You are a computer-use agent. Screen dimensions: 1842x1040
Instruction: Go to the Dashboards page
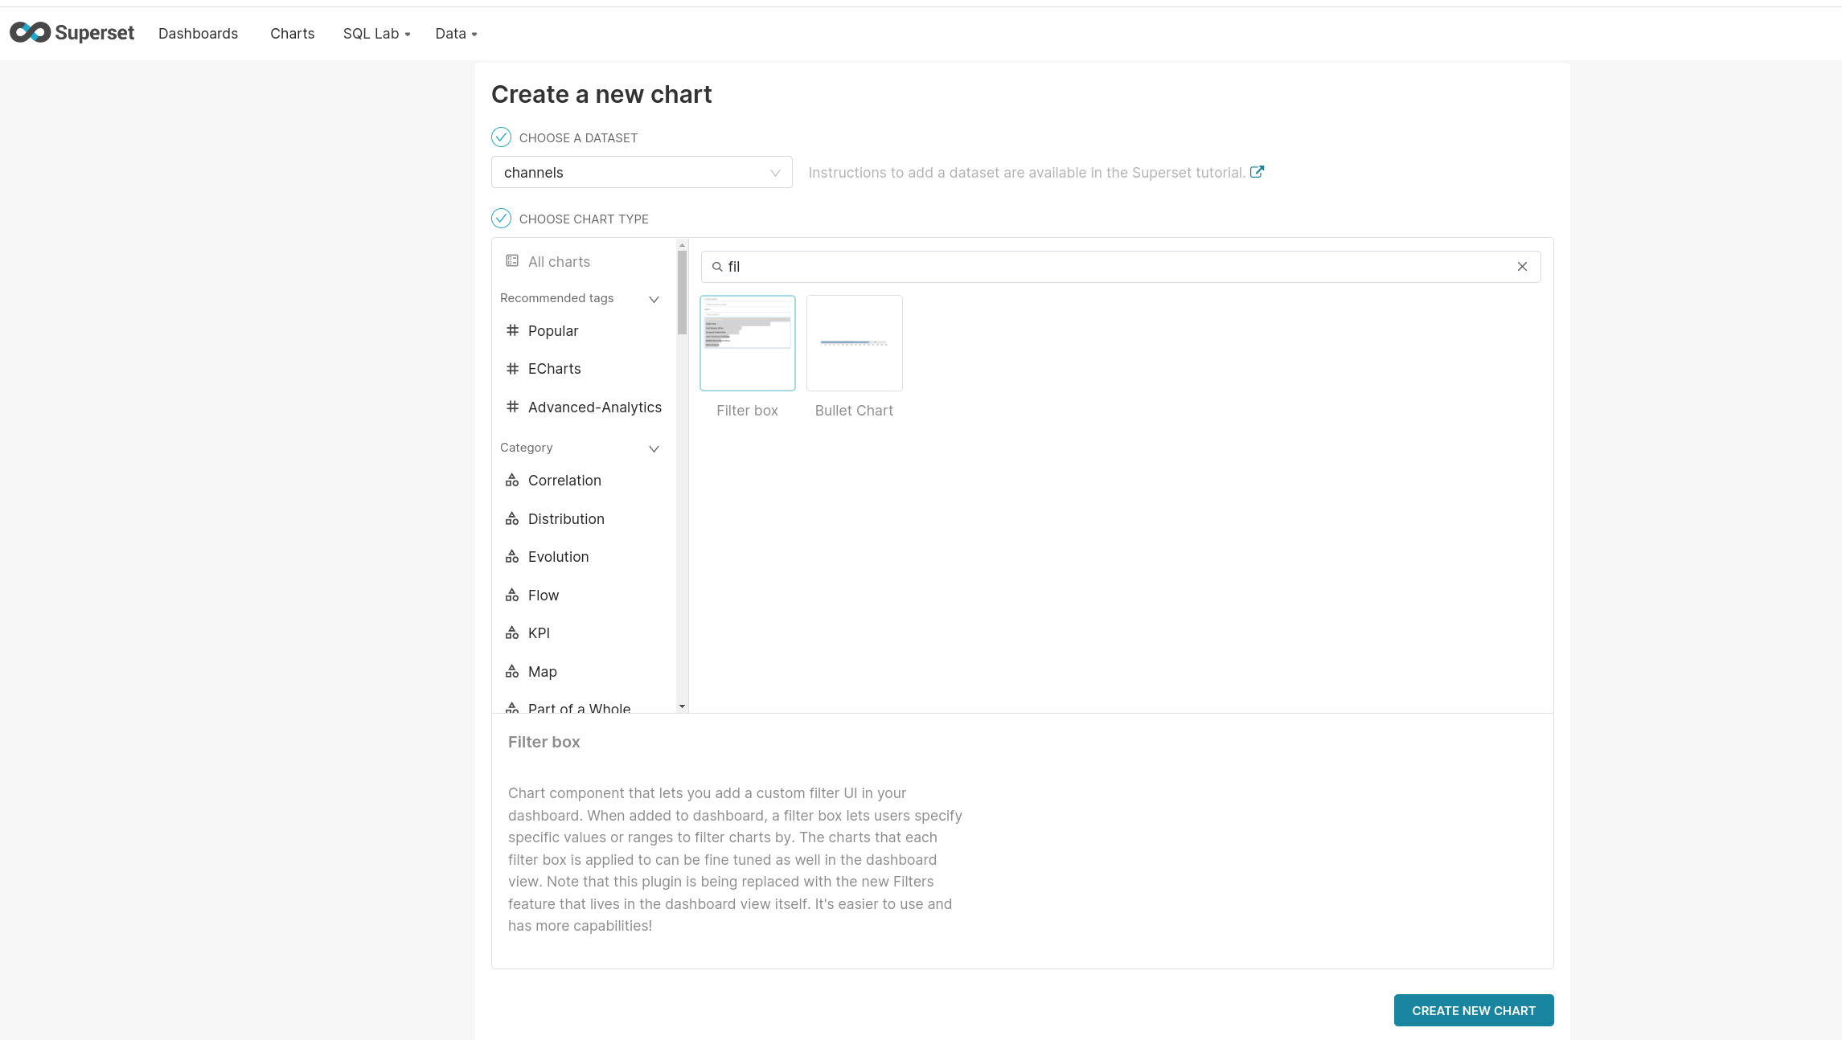click(198, 33)
